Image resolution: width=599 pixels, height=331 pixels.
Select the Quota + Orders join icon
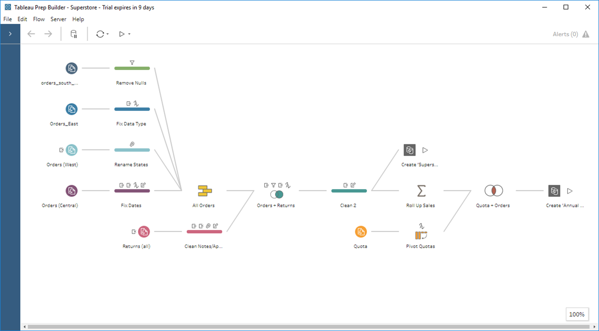(x=494, y=190)
